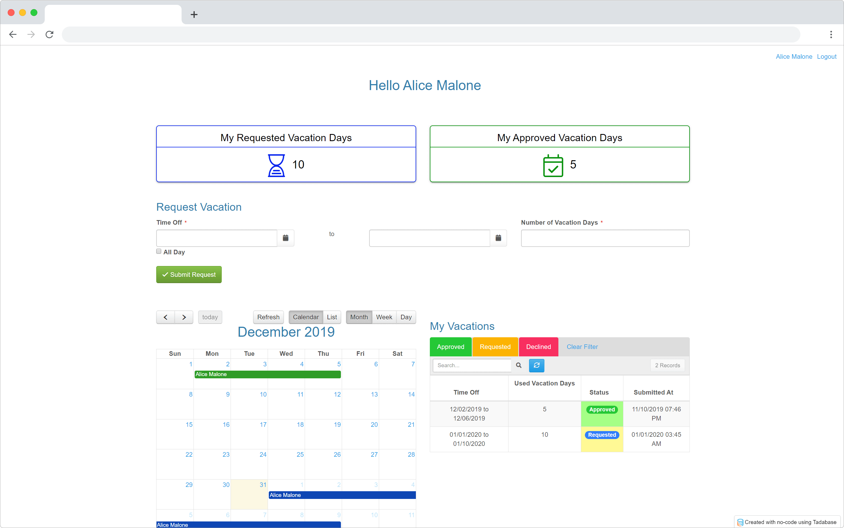The height and width of the screenshot is (528, 844).
Task: Click the Logout link
Action: point(827,56)
